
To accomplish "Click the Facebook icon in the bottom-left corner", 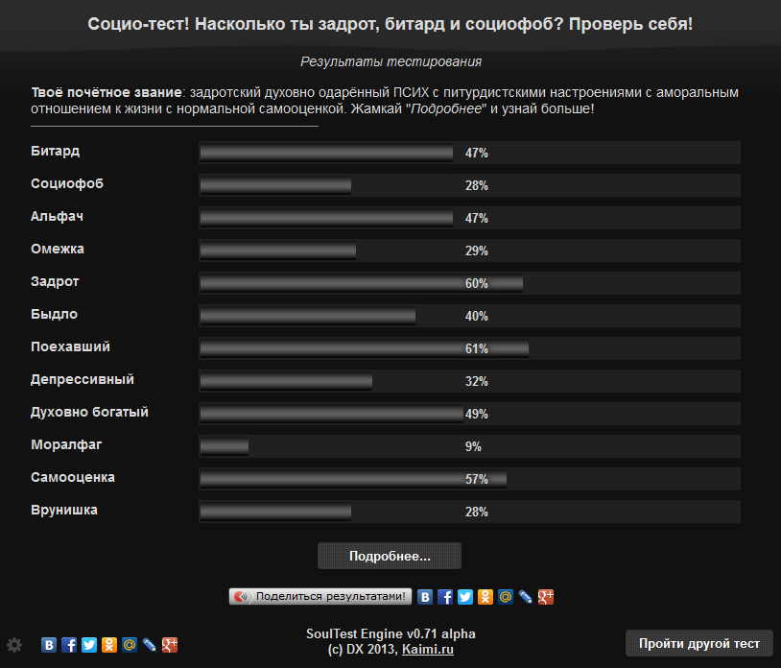I will [69, 645].
